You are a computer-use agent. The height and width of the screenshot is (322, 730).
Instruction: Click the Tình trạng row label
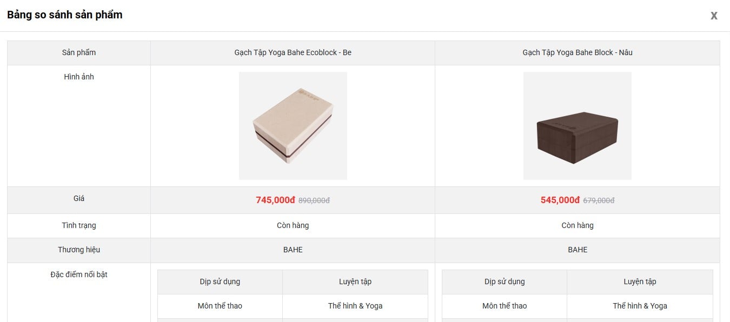tap(79, 225)
